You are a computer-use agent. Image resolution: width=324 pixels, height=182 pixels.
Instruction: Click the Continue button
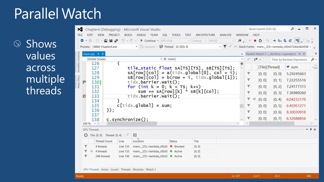click(148, 41)
